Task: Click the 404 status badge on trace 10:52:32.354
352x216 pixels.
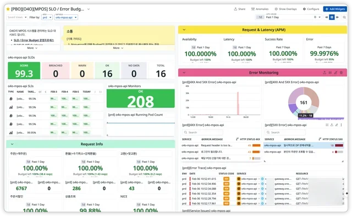Action: tap(226, 194)
